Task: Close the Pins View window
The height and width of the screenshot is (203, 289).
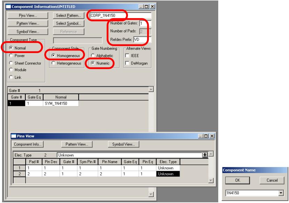Action: coord(212,136)
